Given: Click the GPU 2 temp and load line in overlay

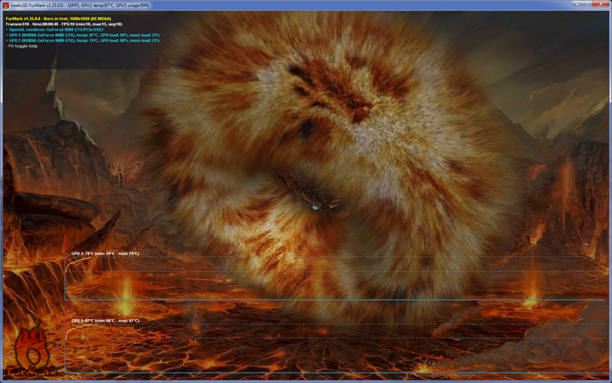Looking at the screenshot, I should click(x=83, y=40).
